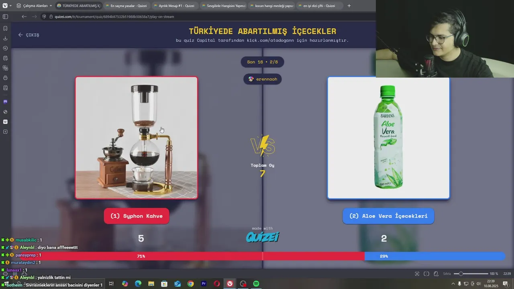514x289 pixels.
Task: Open the volume control in tray
Action: (478, 284)
